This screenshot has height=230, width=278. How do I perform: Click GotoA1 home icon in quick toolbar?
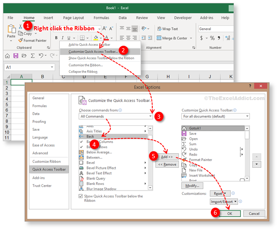tap(7, 56)
